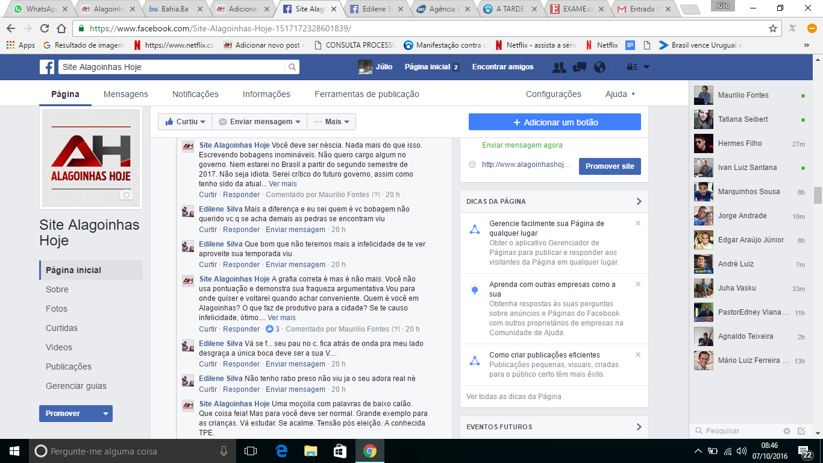Switch to the Notificações tab
Image resolution: width=823 pixels, height=463 pixels.
tap(195, 94)
